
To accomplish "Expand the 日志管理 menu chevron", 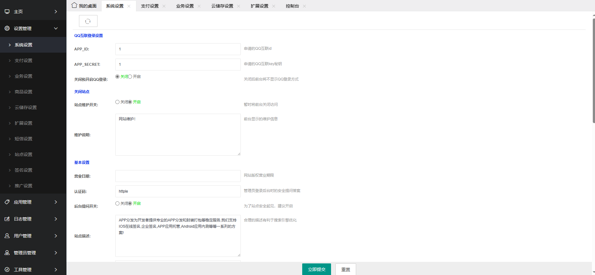I will (56, 219).
